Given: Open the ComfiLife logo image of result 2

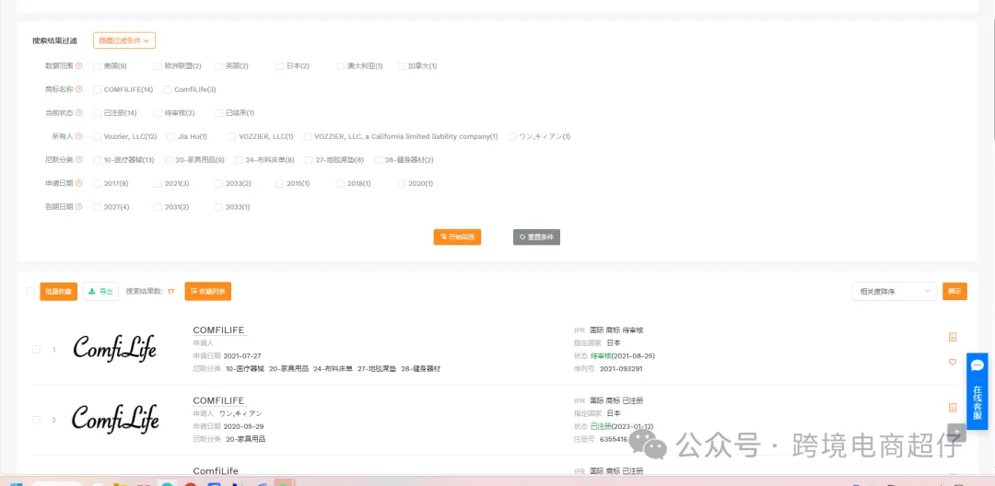Looking at the screenshot, I should [114, 419].
